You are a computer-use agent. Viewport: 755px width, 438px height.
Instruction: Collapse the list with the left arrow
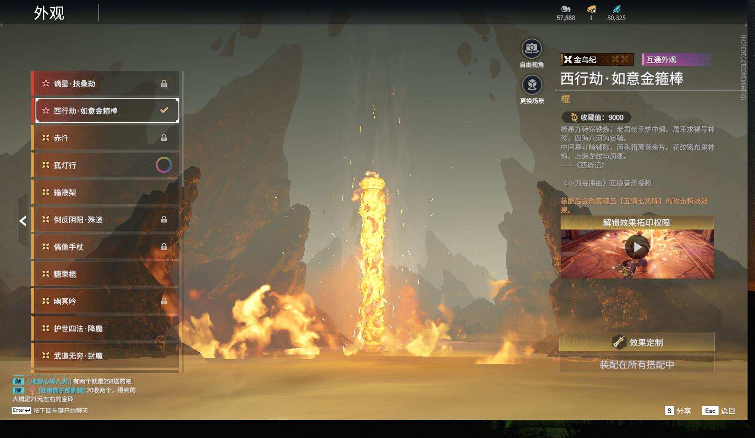pyautogui.click(x=22, y=221)
